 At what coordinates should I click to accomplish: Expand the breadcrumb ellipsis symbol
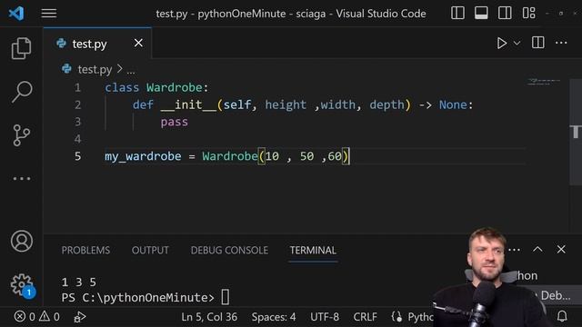coord(131,71)
